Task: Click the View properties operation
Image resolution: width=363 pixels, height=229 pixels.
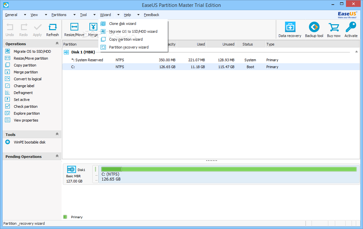Action: click(x=26, y=120)
